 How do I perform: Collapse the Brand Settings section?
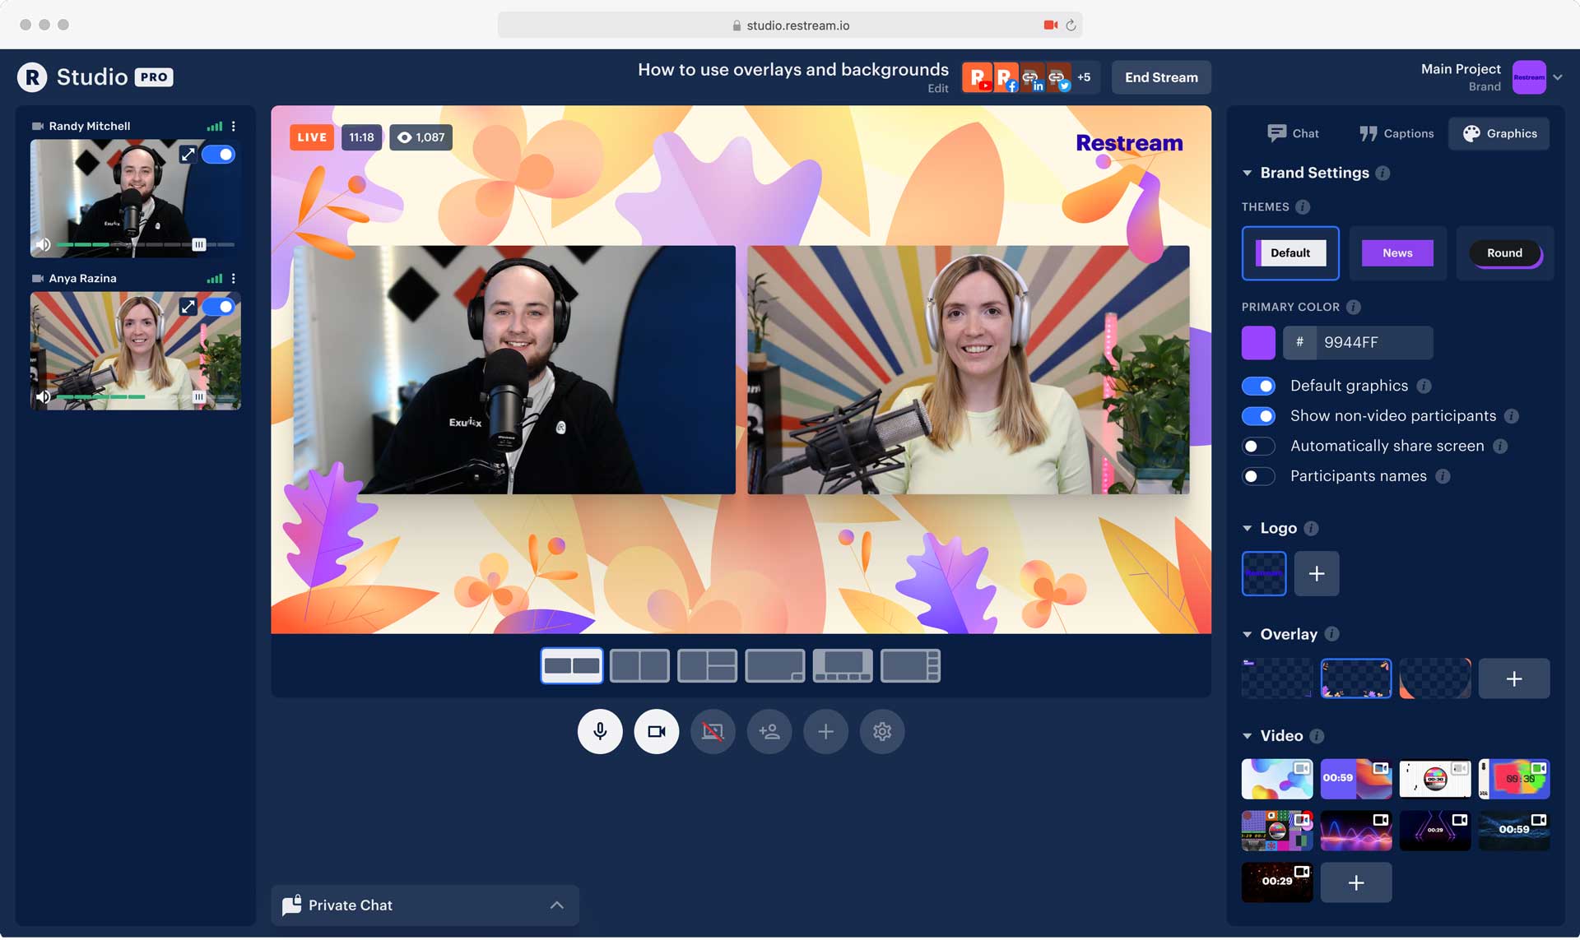[1248, 173]
